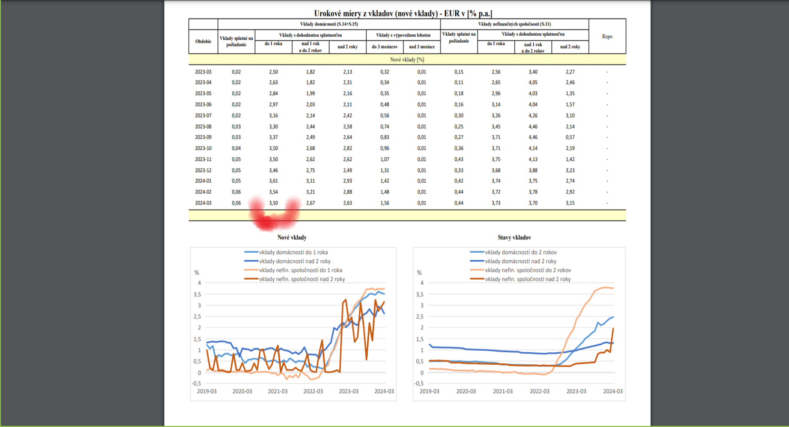The height and width of the screenshot is (427, 789).
Task: Click the 'Stavy vkladov' chart title
Action: point(514,237)
